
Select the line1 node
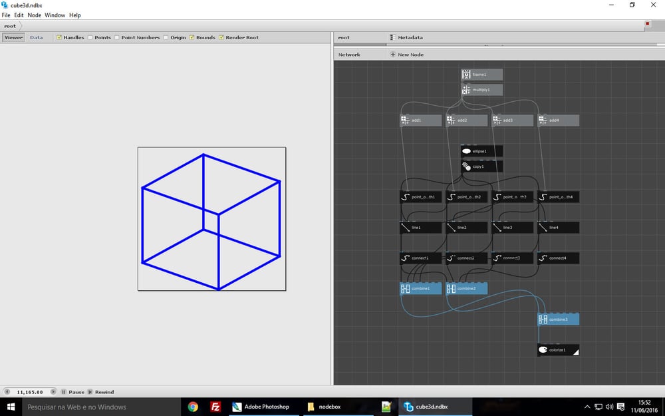point(421,228)
